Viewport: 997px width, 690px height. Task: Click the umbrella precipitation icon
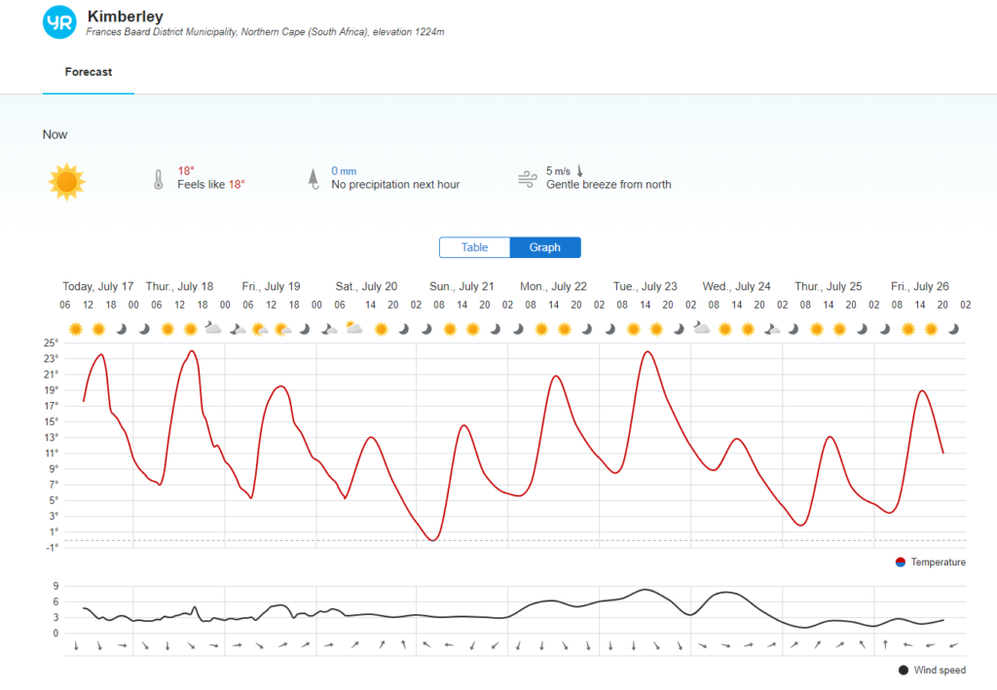pos(314,178)
